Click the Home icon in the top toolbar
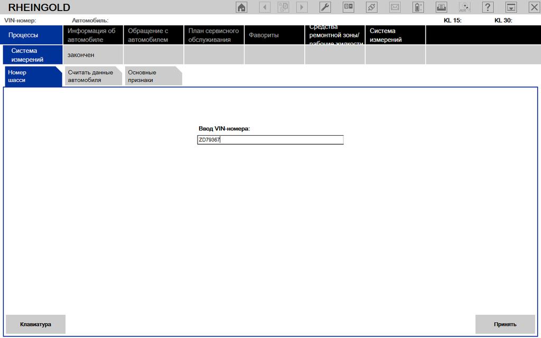 pos(241,7)
